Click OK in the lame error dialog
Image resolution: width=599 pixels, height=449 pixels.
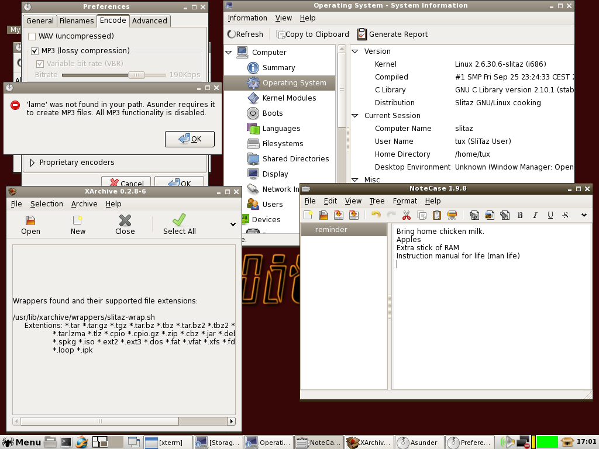[190, 139]
